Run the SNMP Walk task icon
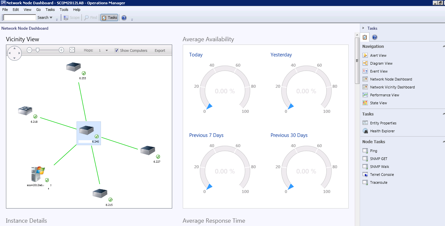 tap(365, 167)
